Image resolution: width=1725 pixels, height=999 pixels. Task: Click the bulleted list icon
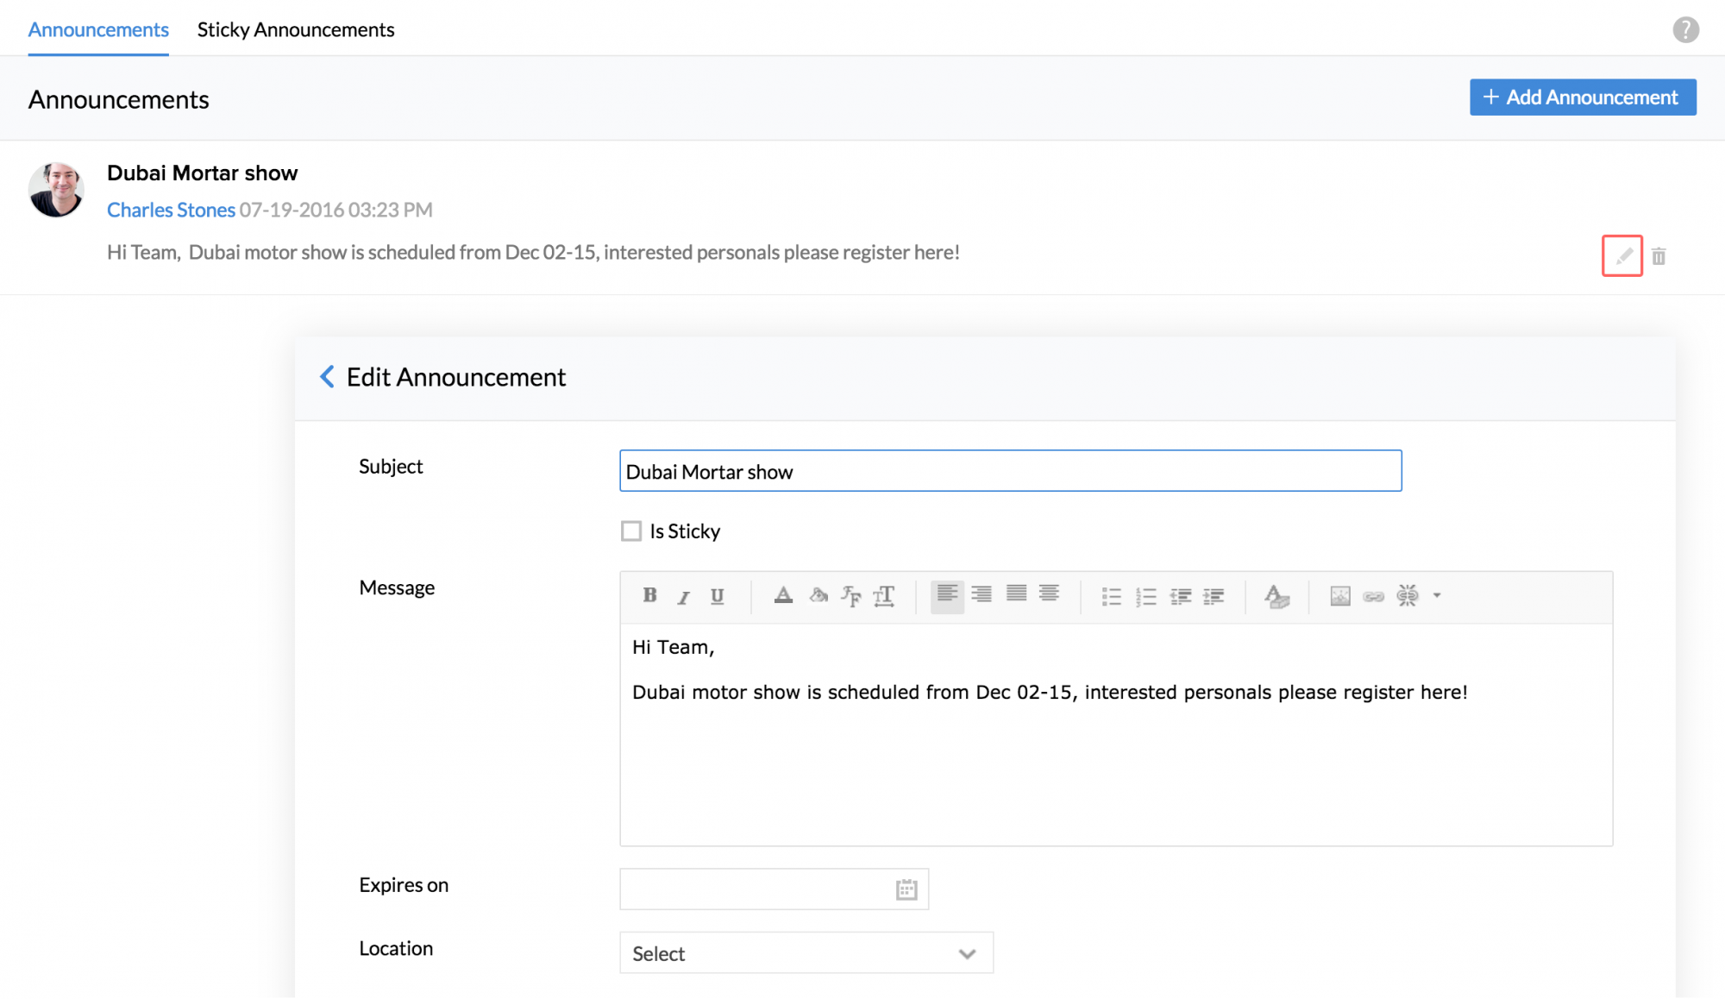pyautogui.click(x=1111, y=596)
